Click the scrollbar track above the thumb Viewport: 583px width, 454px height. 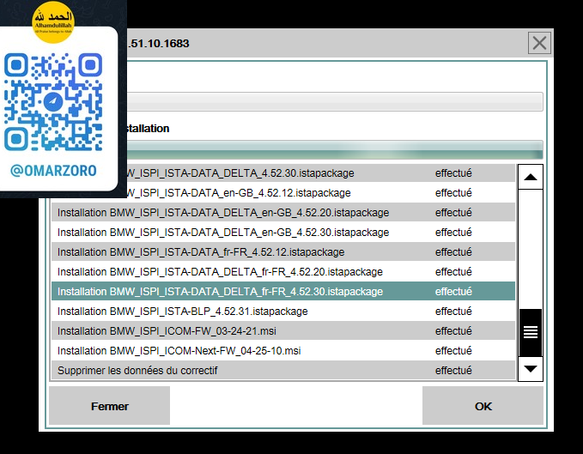(x=531, y=249)
